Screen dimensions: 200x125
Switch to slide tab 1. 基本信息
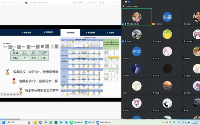(26, 32)
